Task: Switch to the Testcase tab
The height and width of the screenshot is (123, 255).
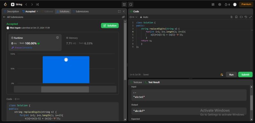Action: [136, 82]
